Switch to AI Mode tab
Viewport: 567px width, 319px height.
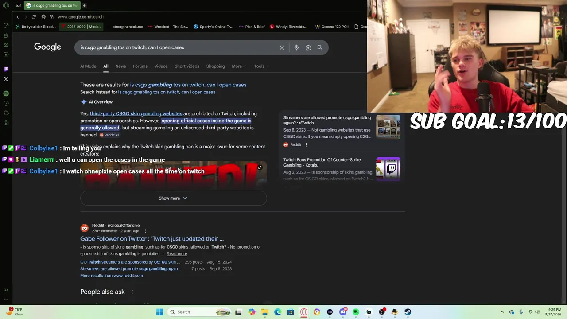coord(88,66)
